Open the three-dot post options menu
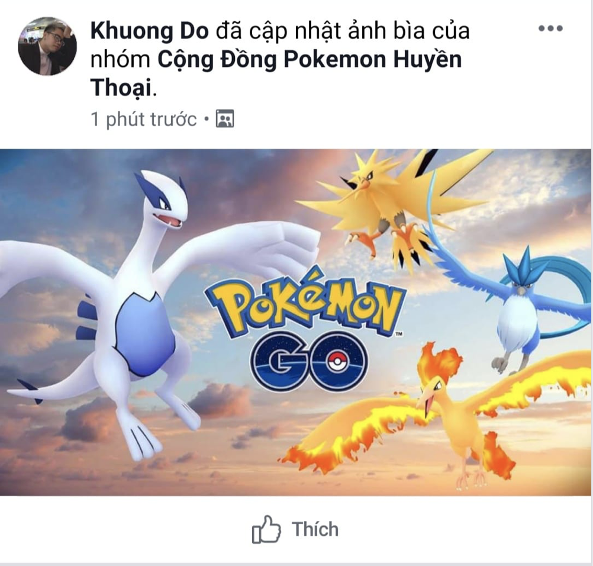 pyautogui.click(x=550, y=28)
